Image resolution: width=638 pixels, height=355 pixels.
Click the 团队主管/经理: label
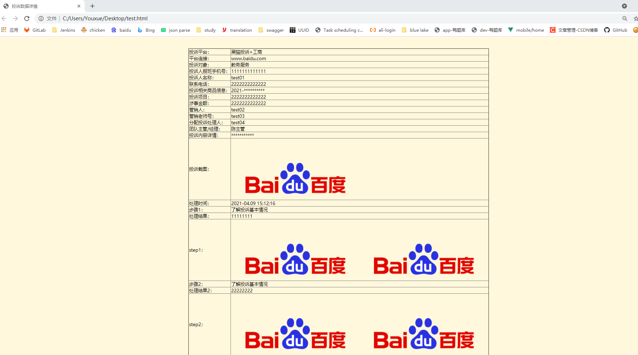(x=205, y=129)
